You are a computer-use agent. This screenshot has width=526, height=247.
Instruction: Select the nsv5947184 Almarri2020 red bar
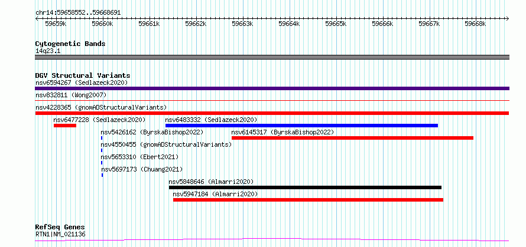pyautogui.click(x=309, y=200)
